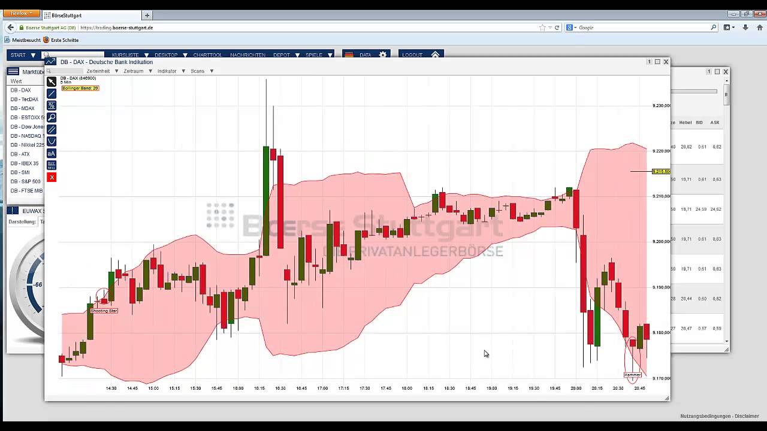Open the NACHRICHTEN menu item

click(247, 55)
